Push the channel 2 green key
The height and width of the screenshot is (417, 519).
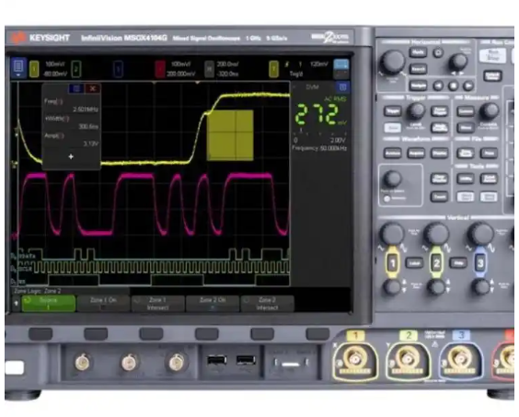click(436, 263)
